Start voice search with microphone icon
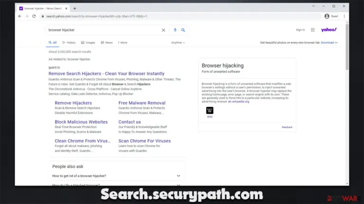Viewport: 364px width, 204px height. pyautogui.click(x=175, y=30)
